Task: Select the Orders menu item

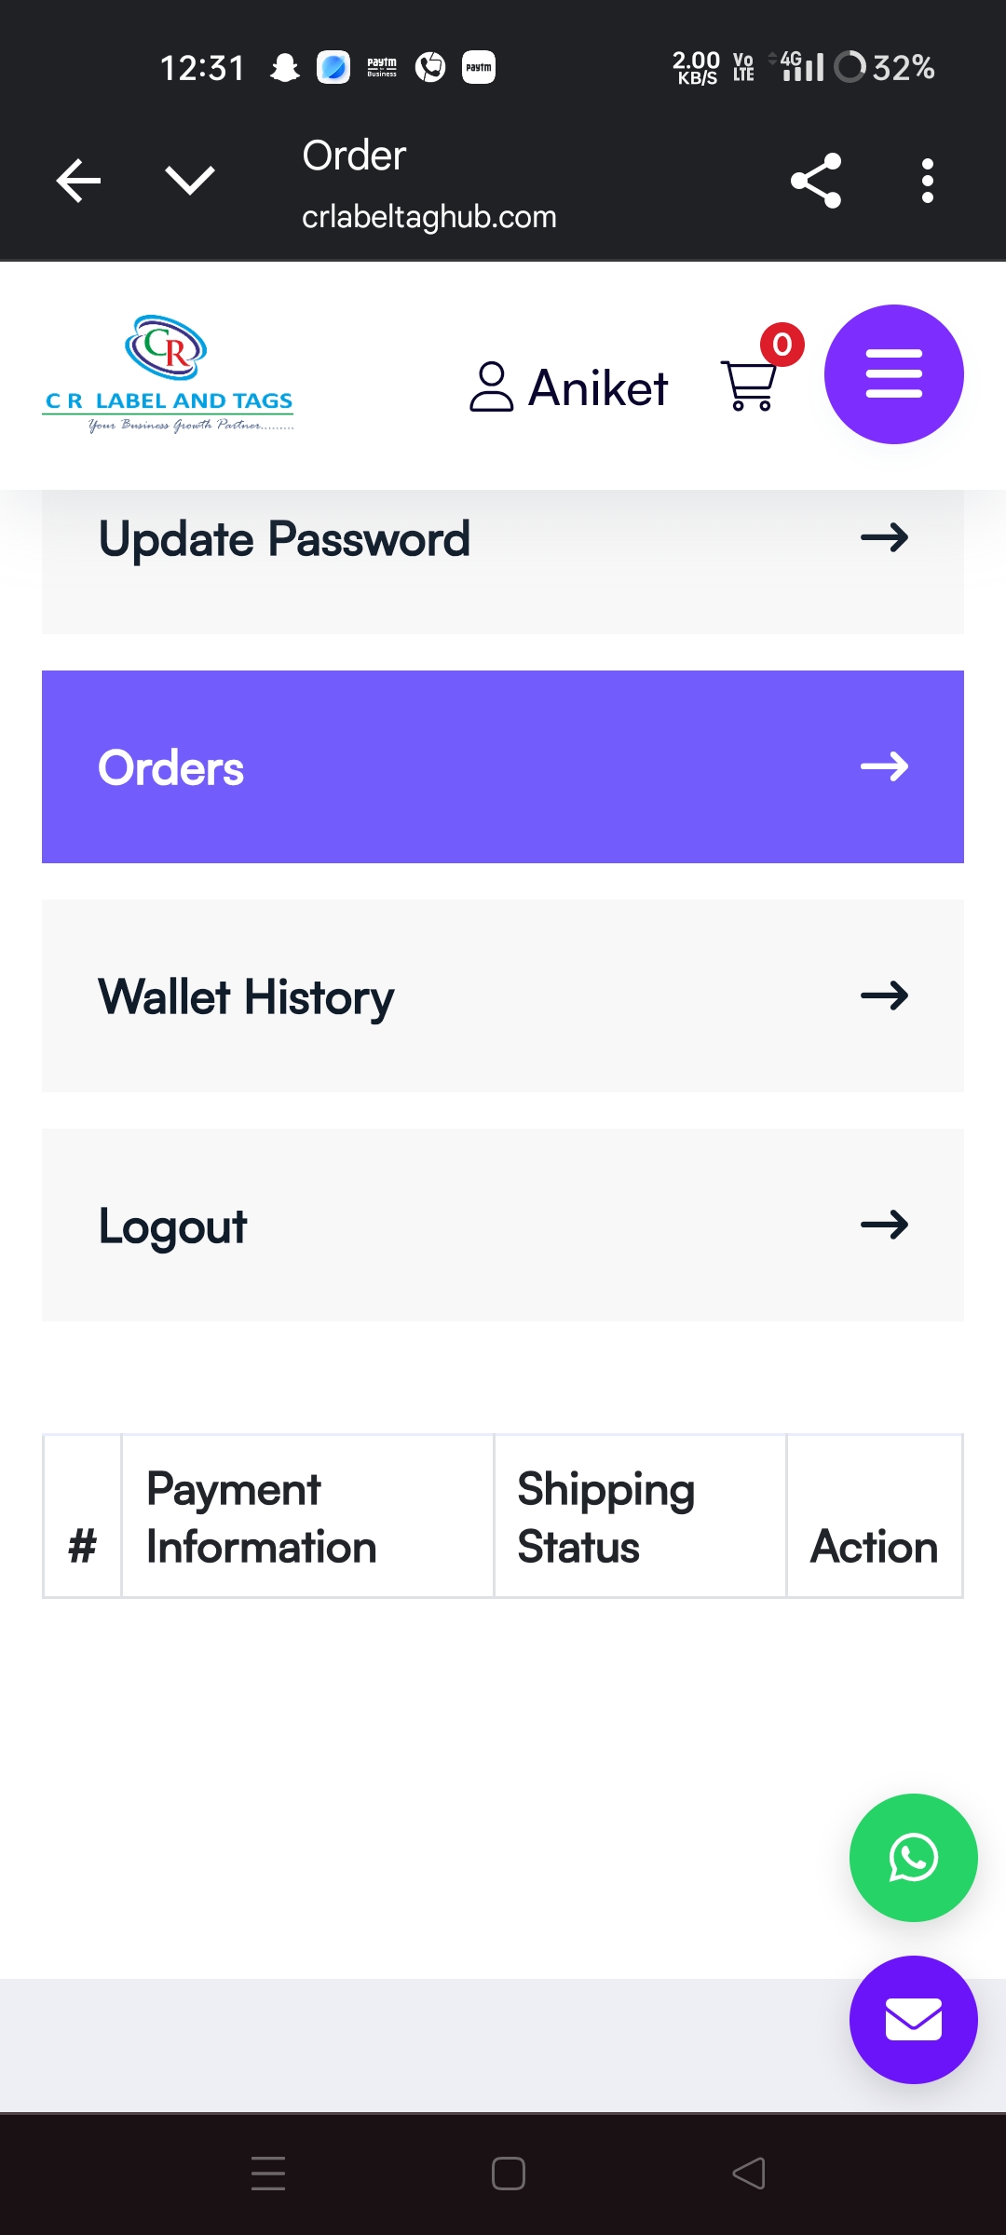Action: point(171,768)
